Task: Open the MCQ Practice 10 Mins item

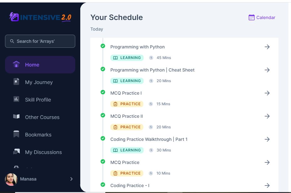Action: (125, 162)
